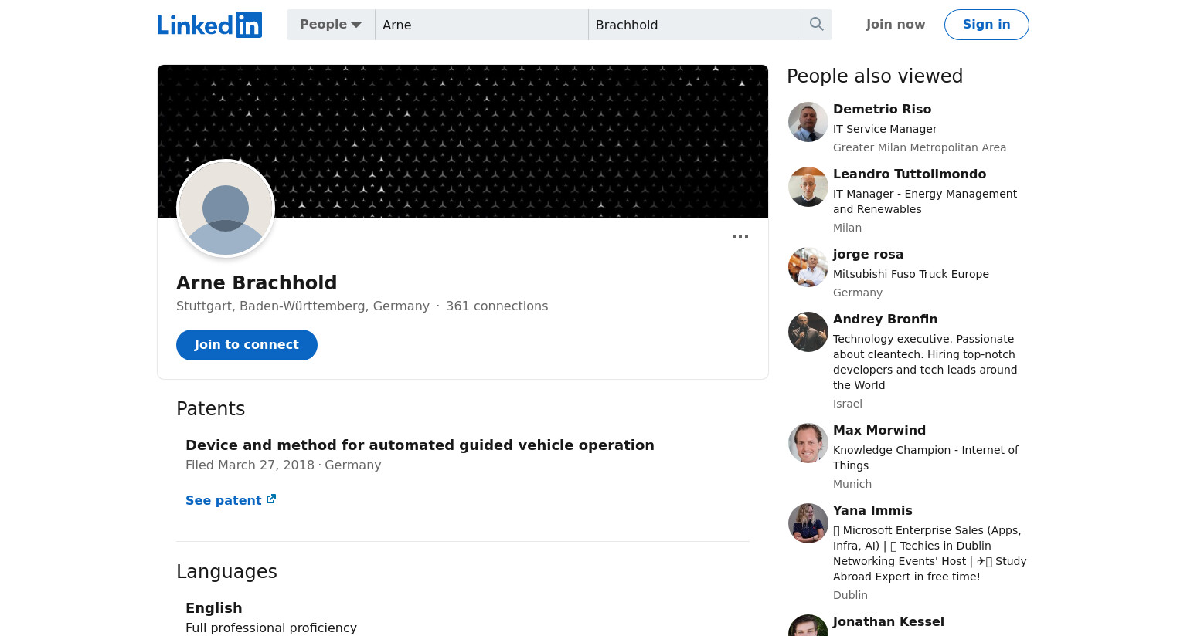
Task: Click the Stuttgart, Baden-Württemberg, Germany location
Action: [303, 306]
